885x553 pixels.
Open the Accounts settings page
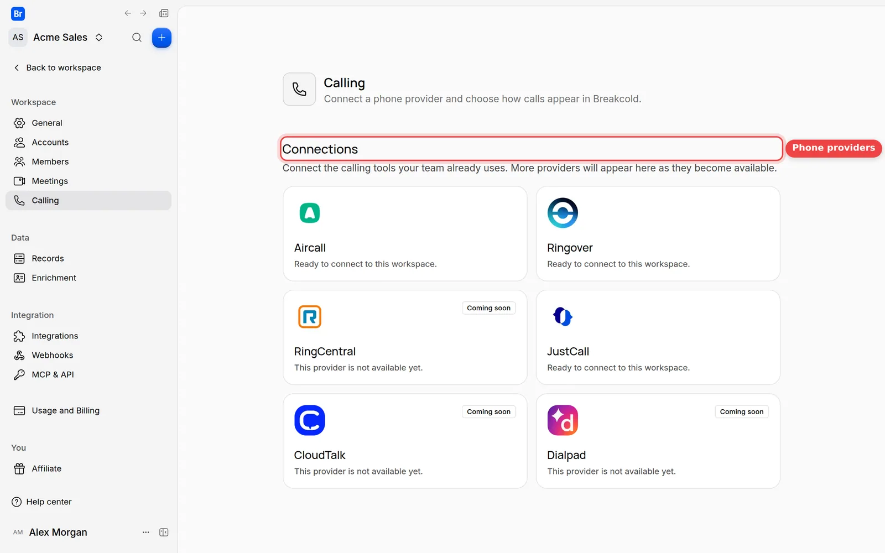click(88, 142)
